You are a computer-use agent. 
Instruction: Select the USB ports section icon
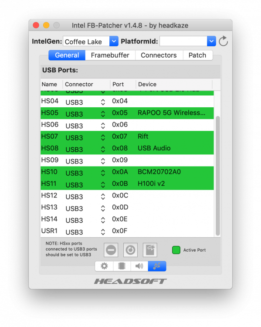(x=157, y=266)
